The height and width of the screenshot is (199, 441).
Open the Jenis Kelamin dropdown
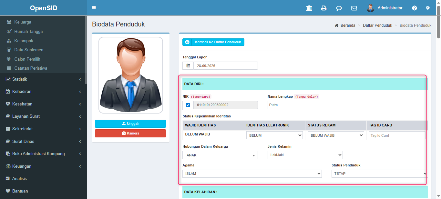pos(305,155)
